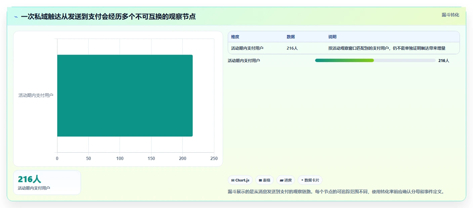This screenshot has width=473, height=208.
Task: Click the 100 tick on the chart axis
Action: [120, 158]
